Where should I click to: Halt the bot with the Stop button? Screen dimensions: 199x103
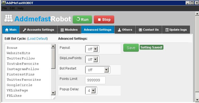(x=104, y=19)
